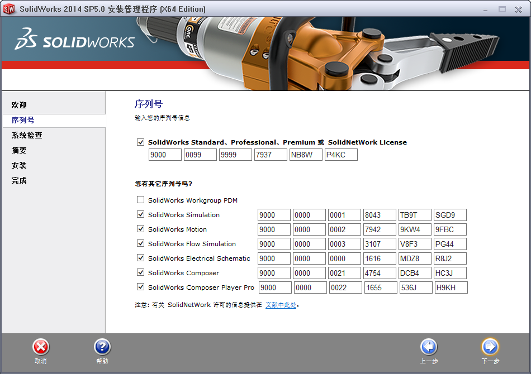Click the Composer serial field containing DCB4
The width and height of the screenshot is (531, 374).
point(415,273)
